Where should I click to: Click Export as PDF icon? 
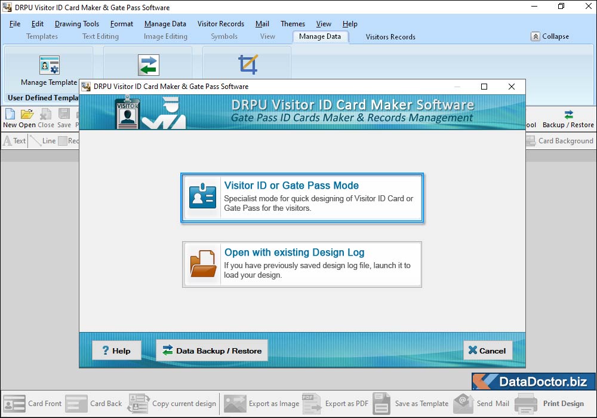point(312,404)
